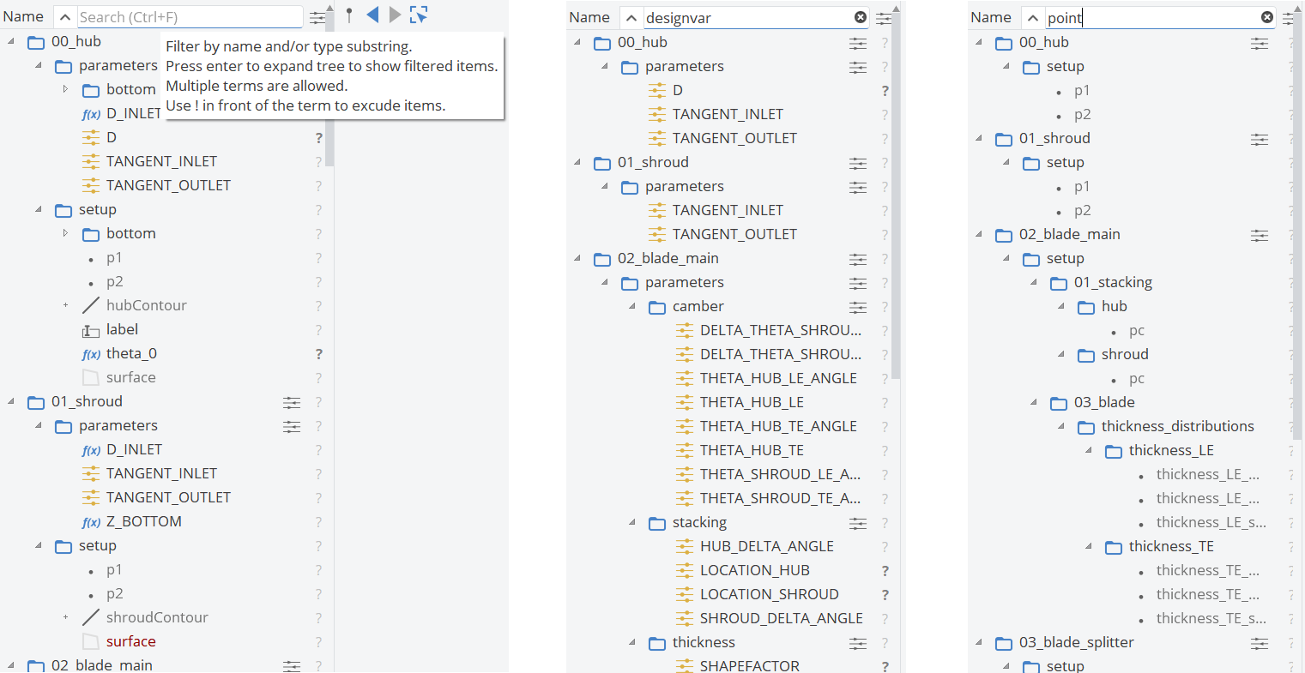This screenshot has width=1305, height=673.
Task: Select D variable in the middle panel
Action: coord(677,90)
